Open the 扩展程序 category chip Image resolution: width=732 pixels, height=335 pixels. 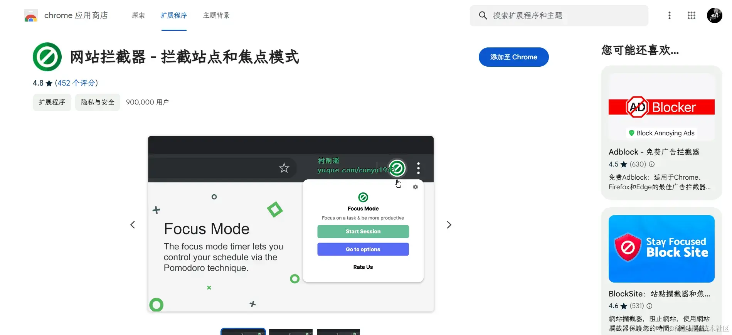(52, 102)
